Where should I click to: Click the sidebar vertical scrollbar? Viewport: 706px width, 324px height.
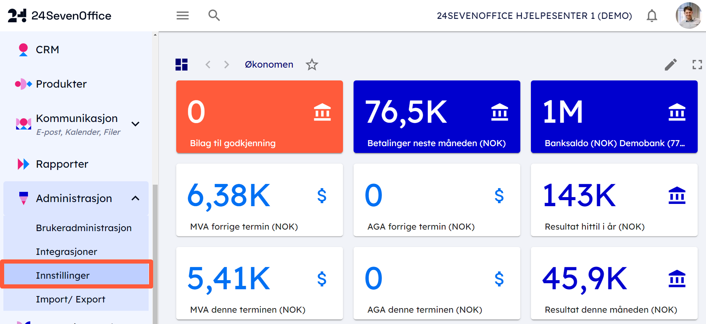point(155,253)
